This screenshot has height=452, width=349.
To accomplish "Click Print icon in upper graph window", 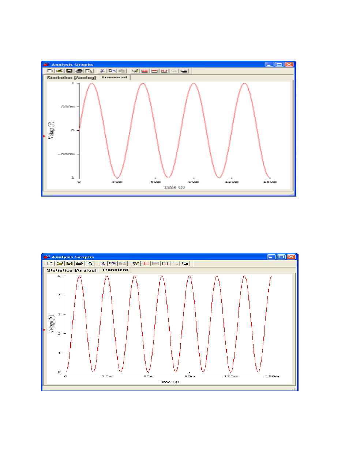I will pyautogui.click(x=79, y=71).
